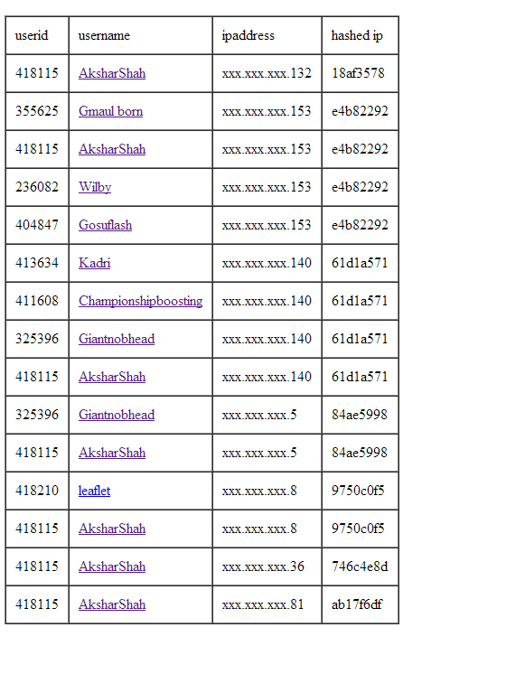Screen dimensions: 506x674
Task: Open AksharShah link beside hash 9750c0f5
Action: coord(112,529)
